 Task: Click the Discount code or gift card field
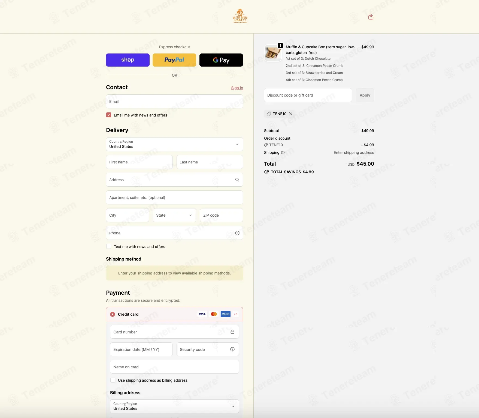(x=308, y=95)
